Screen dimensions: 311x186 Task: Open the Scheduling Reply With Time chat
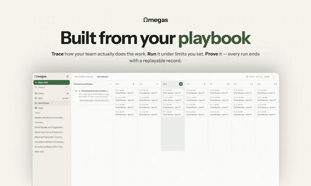coord(49,147)
